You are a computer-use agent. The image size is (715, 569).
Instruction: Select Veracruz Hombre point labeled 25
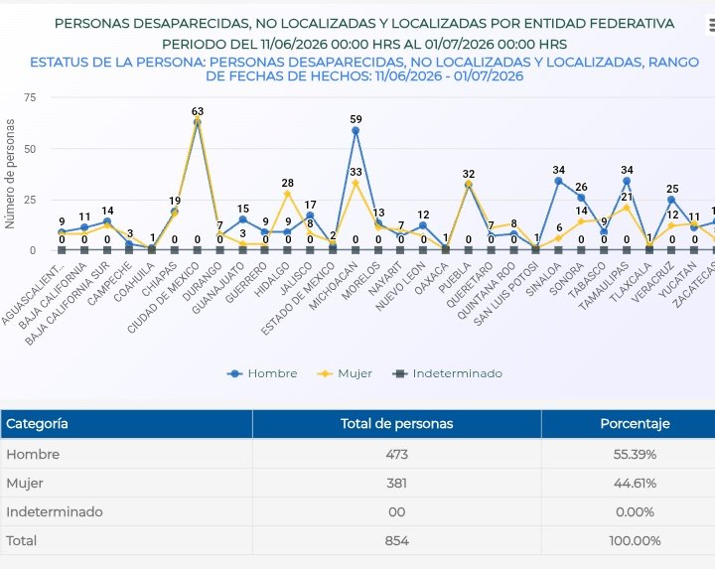(x=671, y=200)
